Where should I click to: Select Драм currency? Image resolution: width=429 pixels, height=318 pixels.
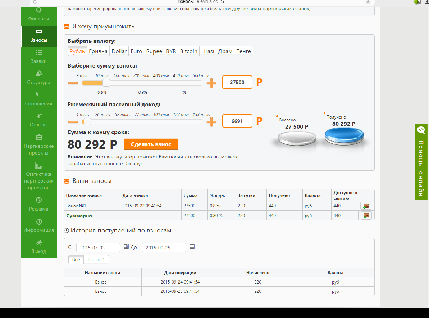pyautogui.click(x=225, y=51)
